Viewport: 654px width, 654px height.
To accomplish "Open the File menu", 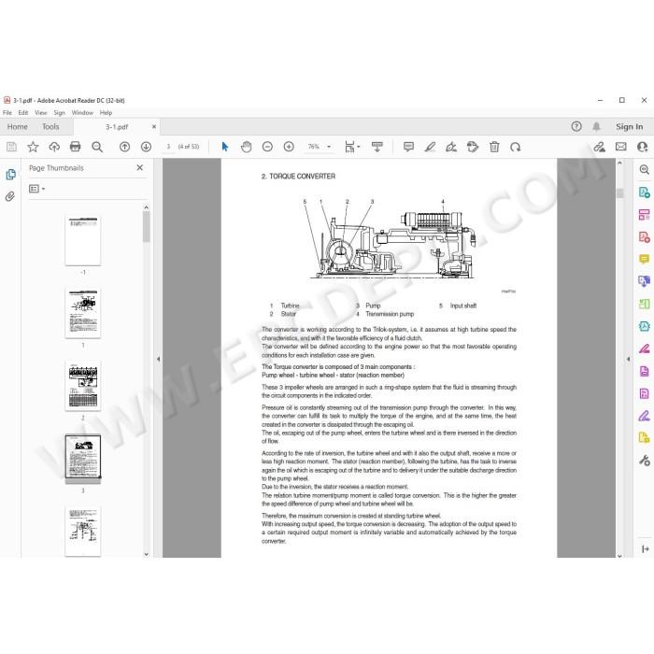I will [x=7, y=113].
